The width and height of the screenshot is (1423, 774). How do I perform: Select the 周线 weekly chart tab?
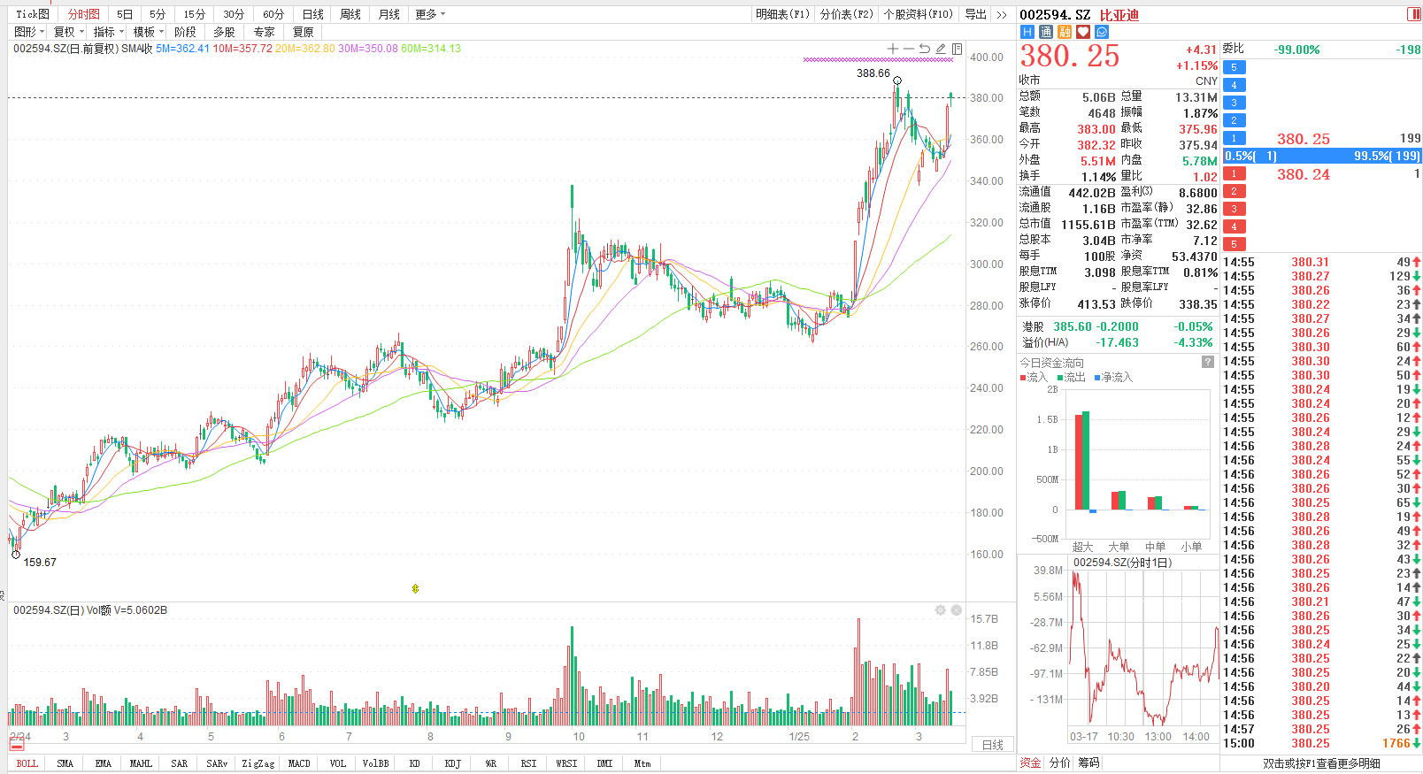[350, 14]
